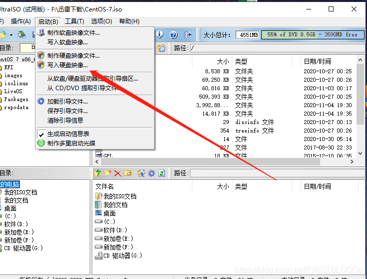The height and width of the screenshot is (279, 367).
Task: Open the 操作(A) menu
Action: pos(20,21)
